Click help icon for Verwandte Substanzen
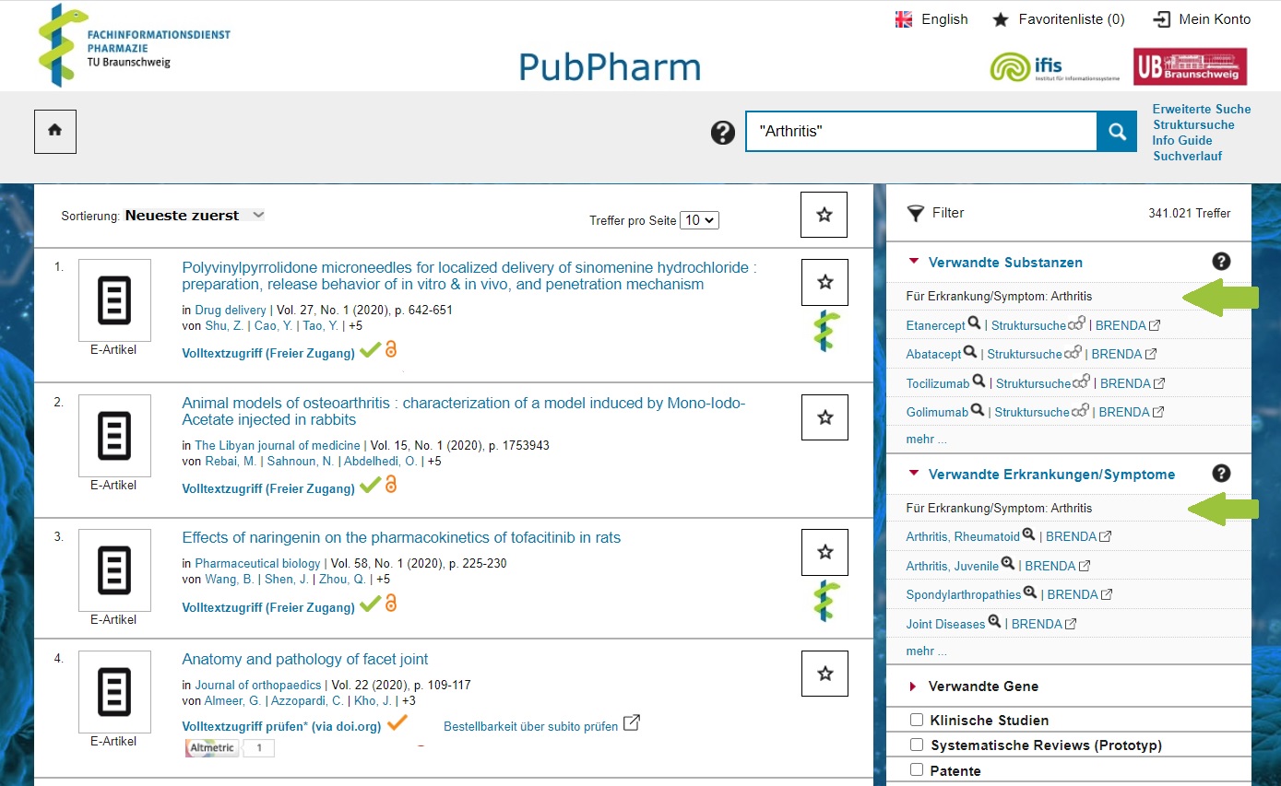The width and height of the screenshot is (1281, 786). [x=1221, y=262]
